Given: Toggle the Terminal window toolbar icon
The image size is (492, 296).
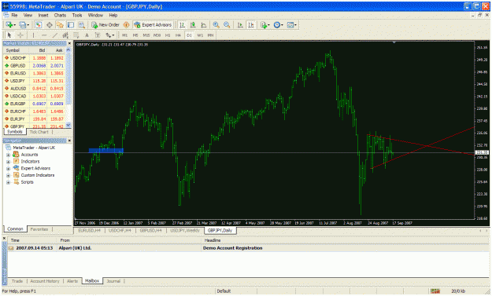Looking at the screenshot, I should pyautogui.click(x=71, y=24).
